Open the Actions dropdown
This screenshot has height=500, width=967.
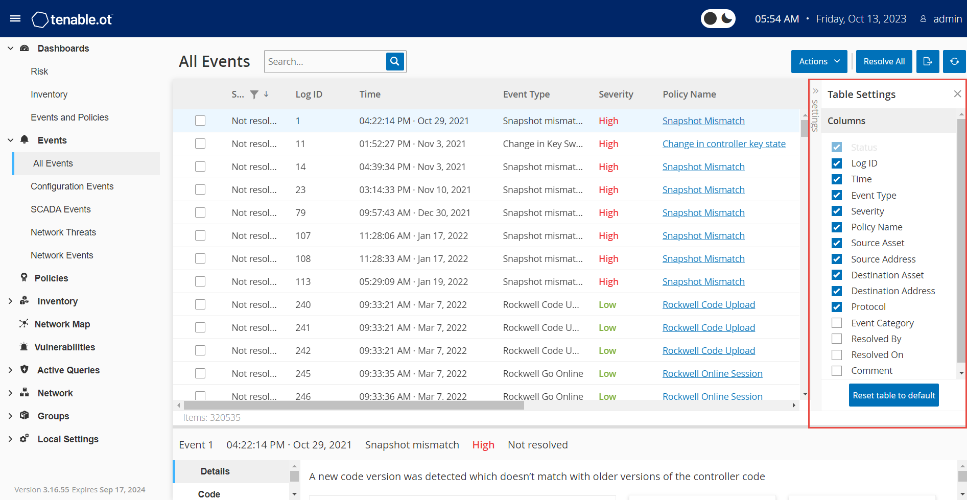click(819, 61)
